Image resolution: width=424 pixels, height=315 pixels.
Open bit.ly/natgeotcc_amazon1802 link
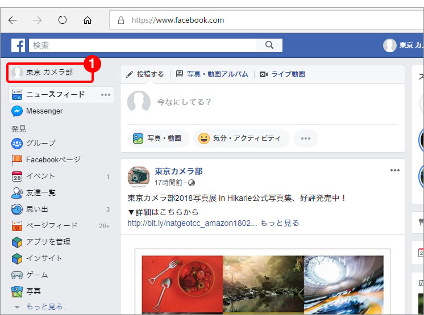click(x=192, y=223)
